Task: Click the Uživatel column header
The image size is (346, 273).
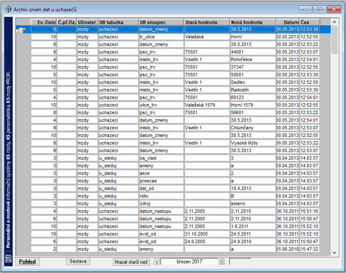Action: coord(87,22)
